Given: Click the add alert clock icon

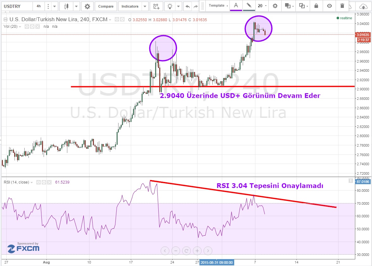Looking at the screenshot, I should (x=156, y=6).
